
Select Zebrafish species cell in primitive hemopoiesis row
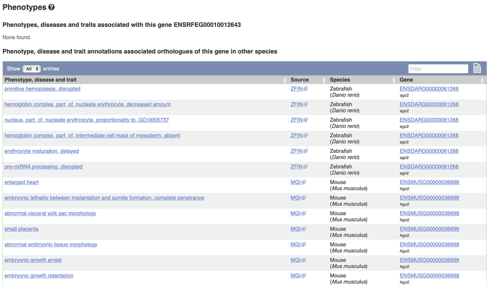click(x=345, y=92)
